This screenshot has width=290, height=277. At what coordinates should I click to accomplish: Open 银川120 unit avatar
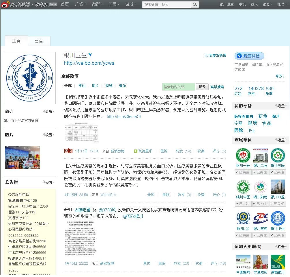pos(243,218)
